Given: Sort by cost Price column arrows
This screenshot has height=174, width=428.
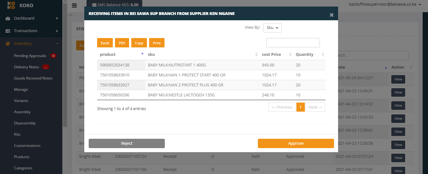Looking at the screenshot, I should 290,55.
